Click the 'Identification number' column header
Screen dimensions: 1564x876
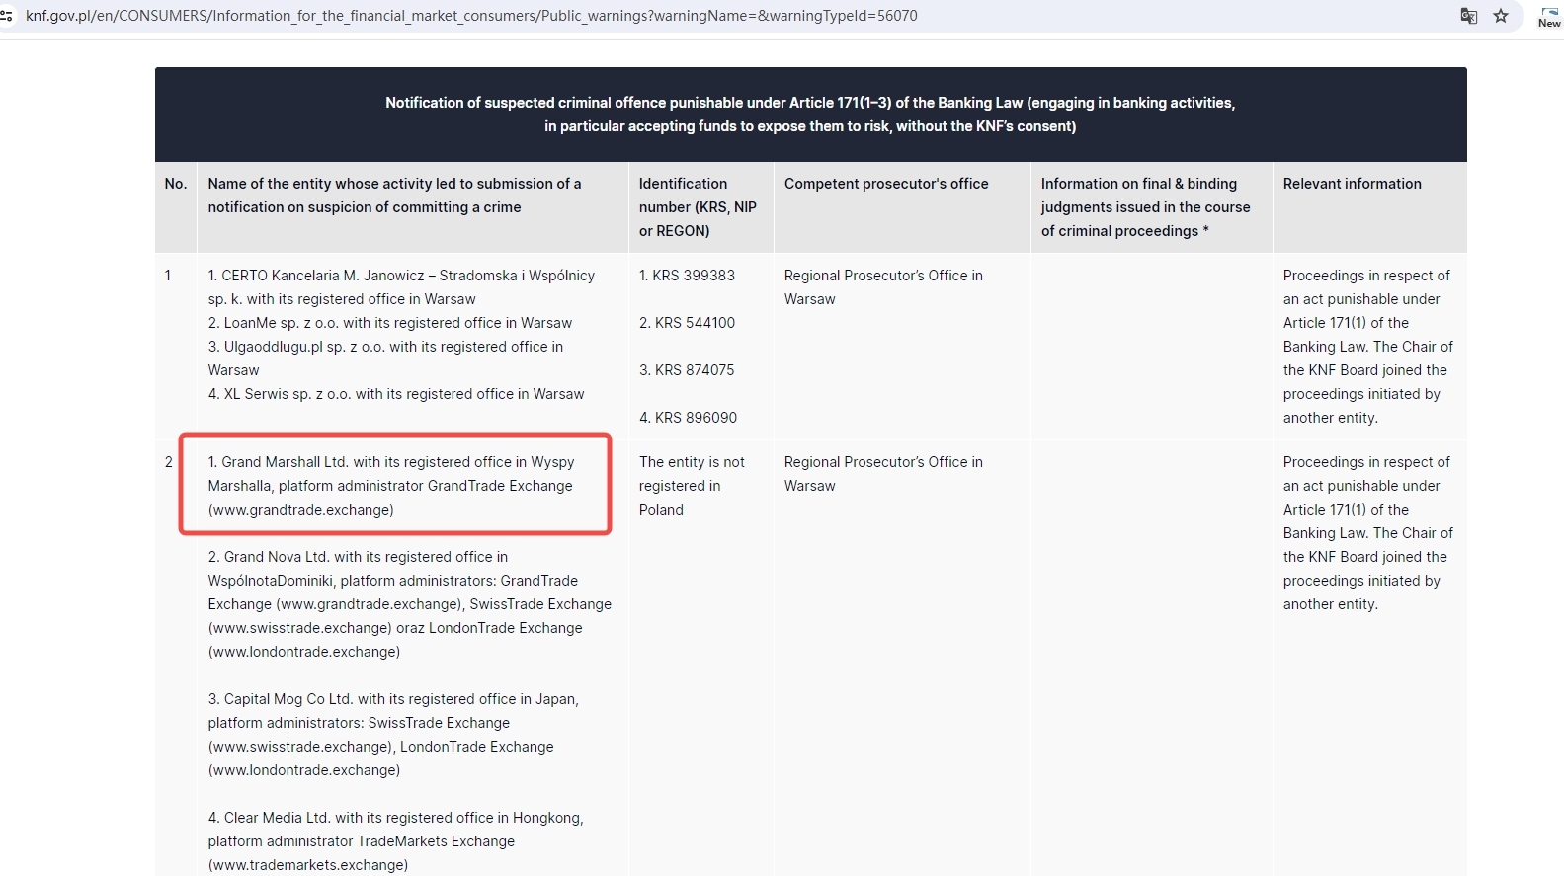point(697,207)
